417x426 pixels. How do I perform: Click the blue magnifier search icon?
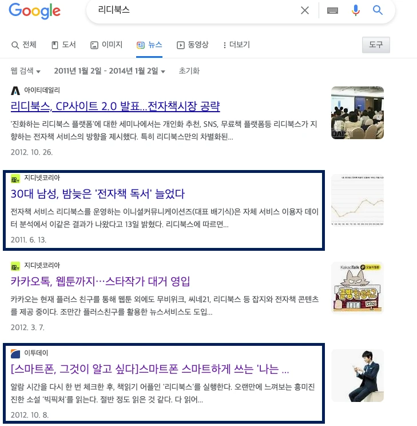click(378, 10)
